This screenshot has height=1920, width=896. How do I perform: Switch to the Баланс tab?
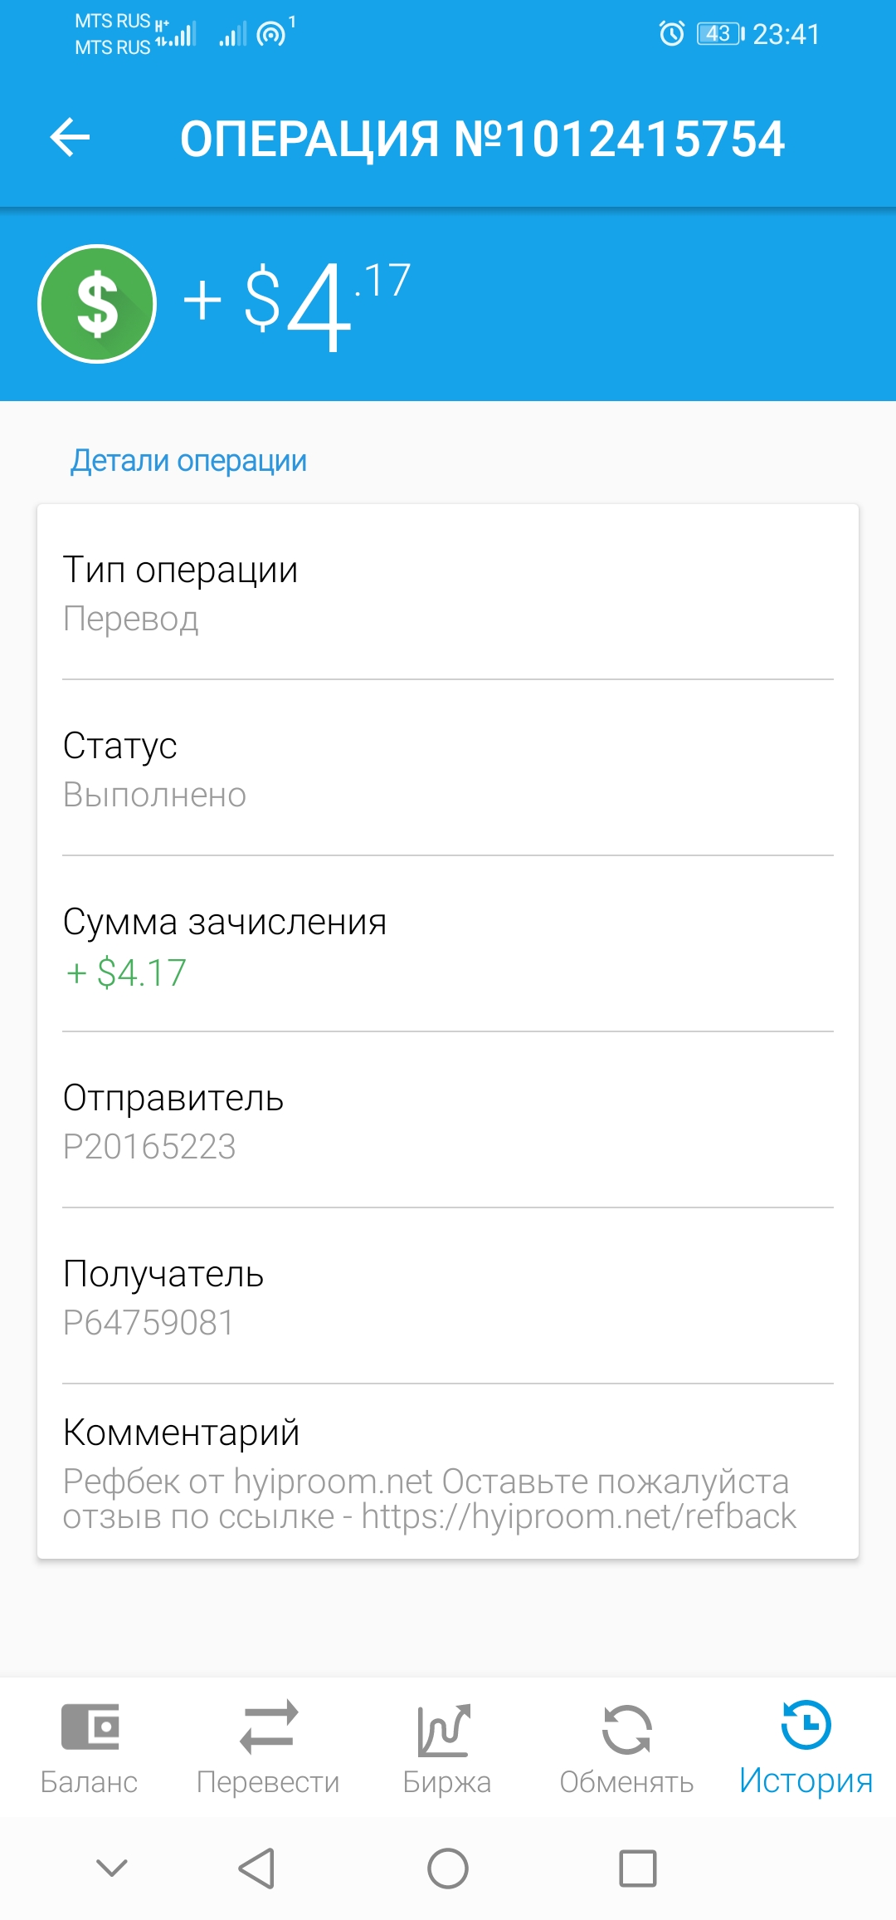pyautogui.click(x=90, y=1781)
